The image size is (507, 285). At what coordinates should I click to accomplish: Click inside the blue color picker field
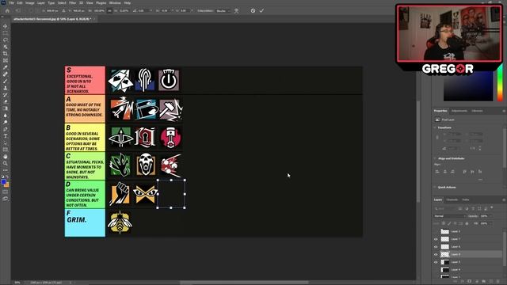click(x=468, y=86)
